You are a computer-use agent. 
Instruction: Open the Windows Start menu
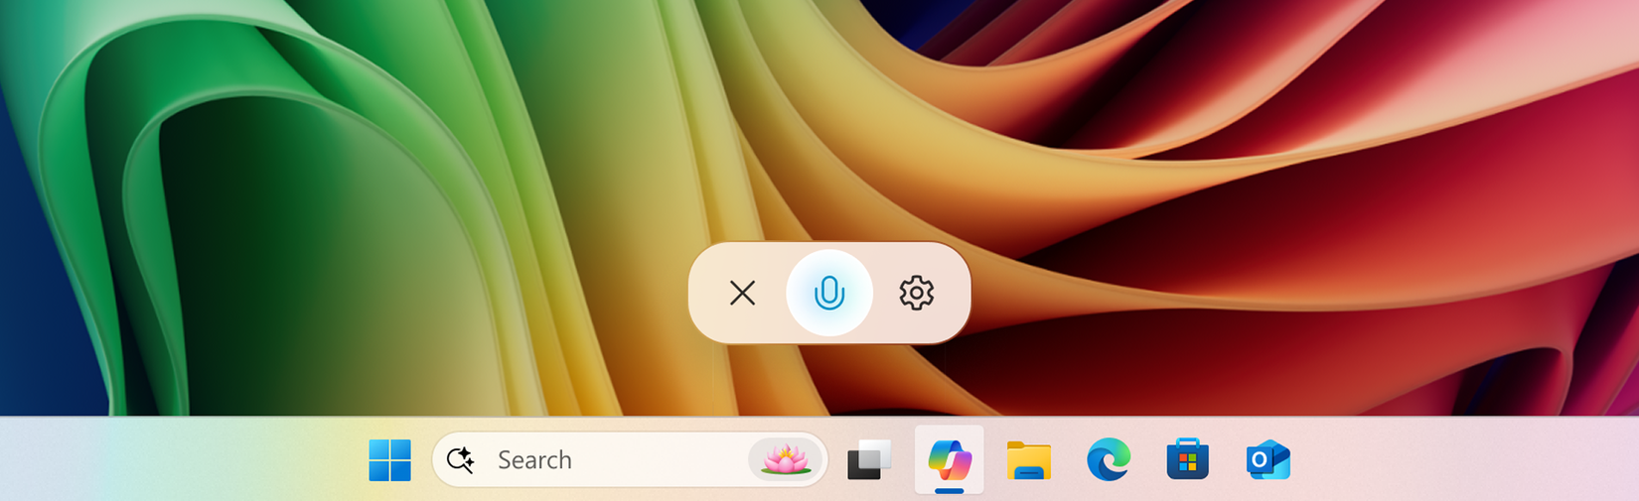tap(389, 460)
